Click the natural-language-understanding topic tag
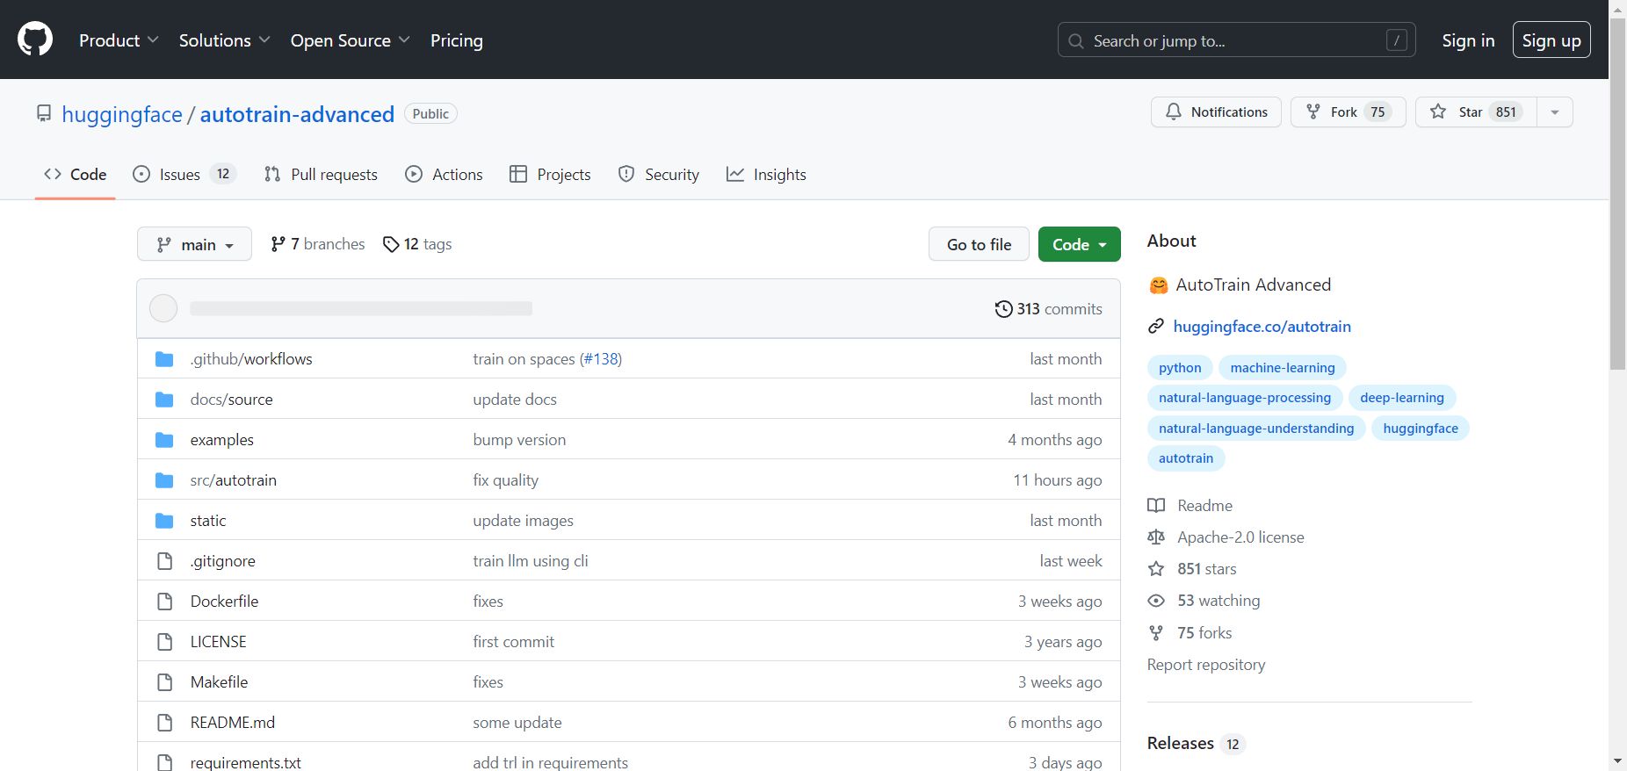This screenshot has height=771, width=1627. (x=1256, y=429)
